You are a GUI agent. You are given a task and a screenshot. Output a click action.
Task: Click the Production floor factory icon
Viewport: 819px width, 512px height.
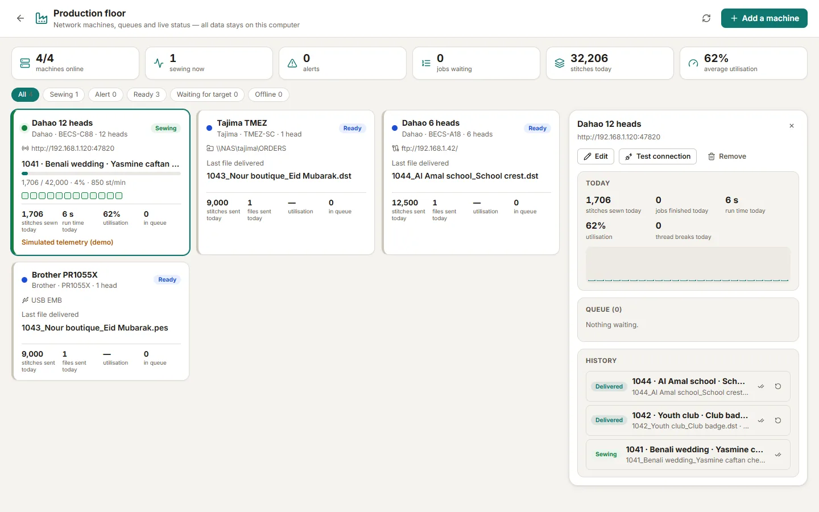pos(42,18)
